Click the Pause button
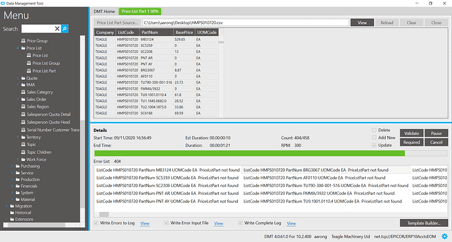Screen dimensions: 452x242 436,133
